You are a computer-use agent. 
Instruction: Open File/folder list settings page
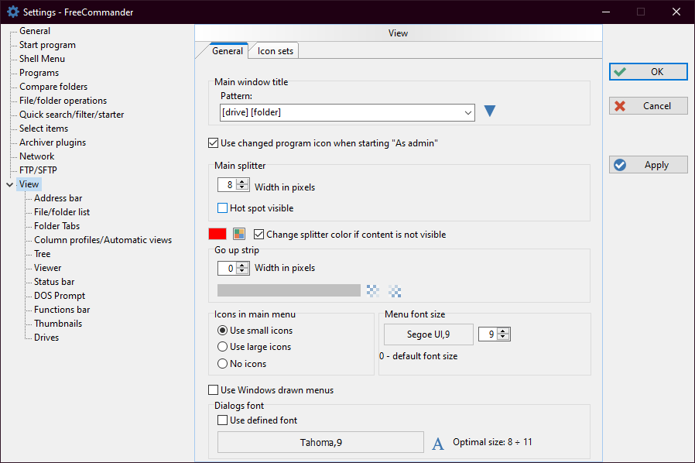coord(62,212)
